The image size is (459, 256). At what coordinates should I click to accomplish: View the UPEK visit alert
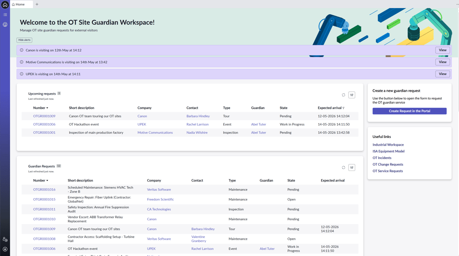[x=442, y=74]
